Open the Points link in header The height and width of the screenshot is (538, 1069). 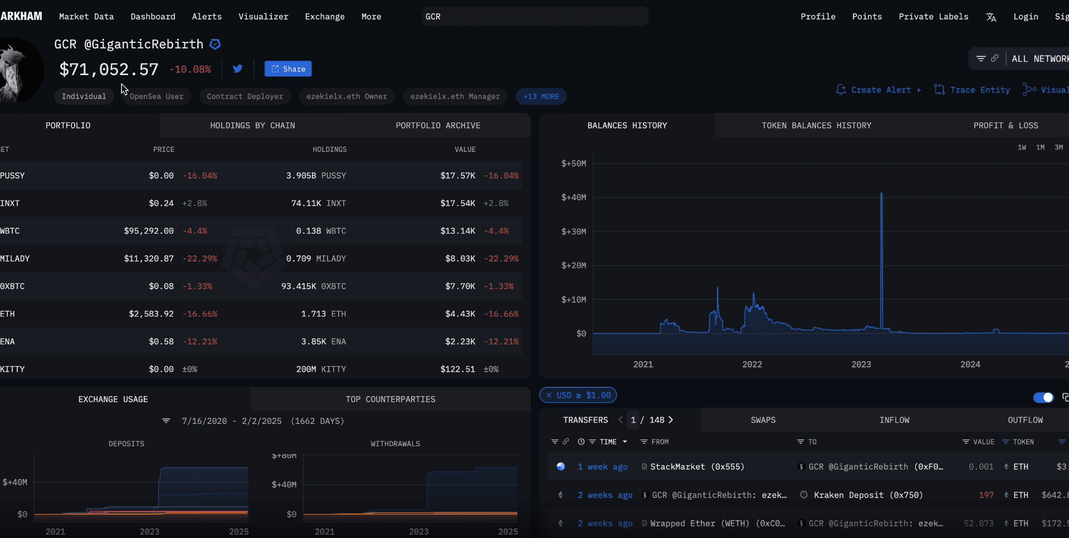(867, 17)
